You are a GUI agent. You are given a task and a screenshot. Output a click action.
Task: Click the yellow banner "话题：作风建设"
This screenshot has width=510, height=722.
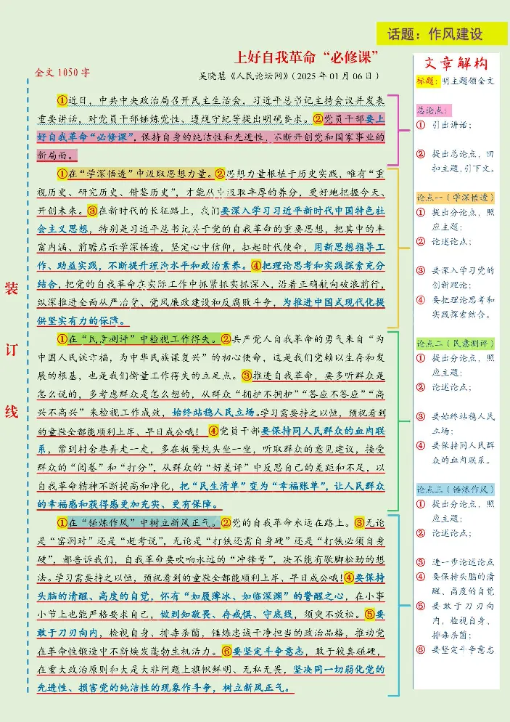tap(442, 33)
